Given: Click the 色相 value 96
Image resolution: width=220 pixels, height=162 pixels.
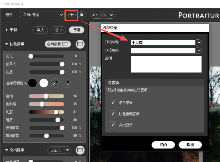Looking at the screenshot, I should tap(75, 96).
